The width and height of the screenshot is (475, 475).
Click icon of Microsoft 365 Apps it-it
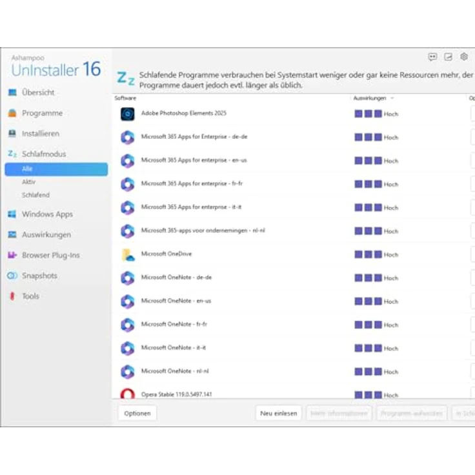tap(128, 208)
